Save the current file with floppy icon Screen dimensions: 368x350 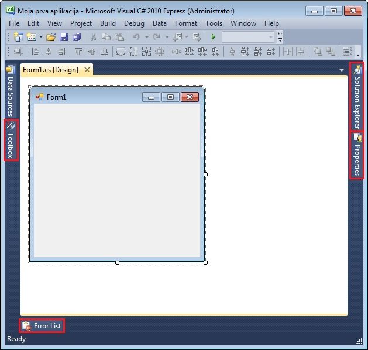click(x=64, y=37)
